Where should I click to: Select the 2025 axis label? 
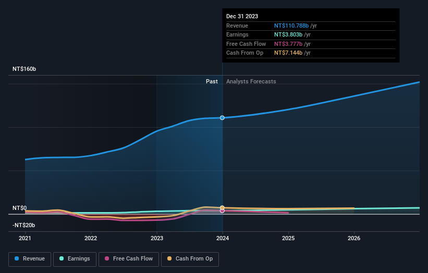[x=288, y=238]
